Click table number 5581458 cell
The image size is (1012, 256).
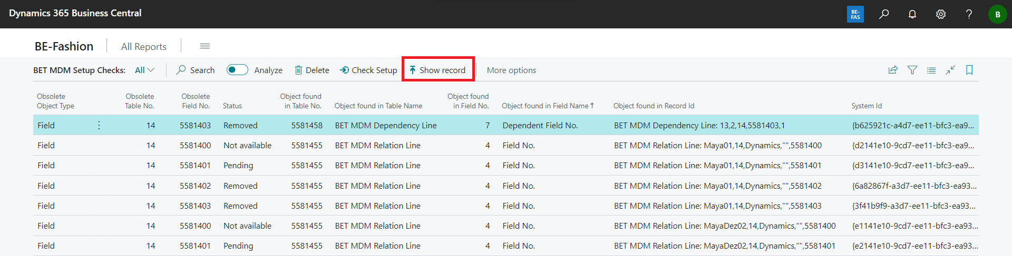307,125
